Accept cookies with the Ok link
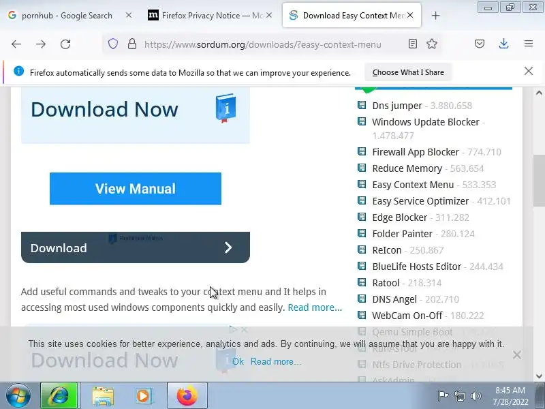545x409 pixels. [x=238, y=362]
